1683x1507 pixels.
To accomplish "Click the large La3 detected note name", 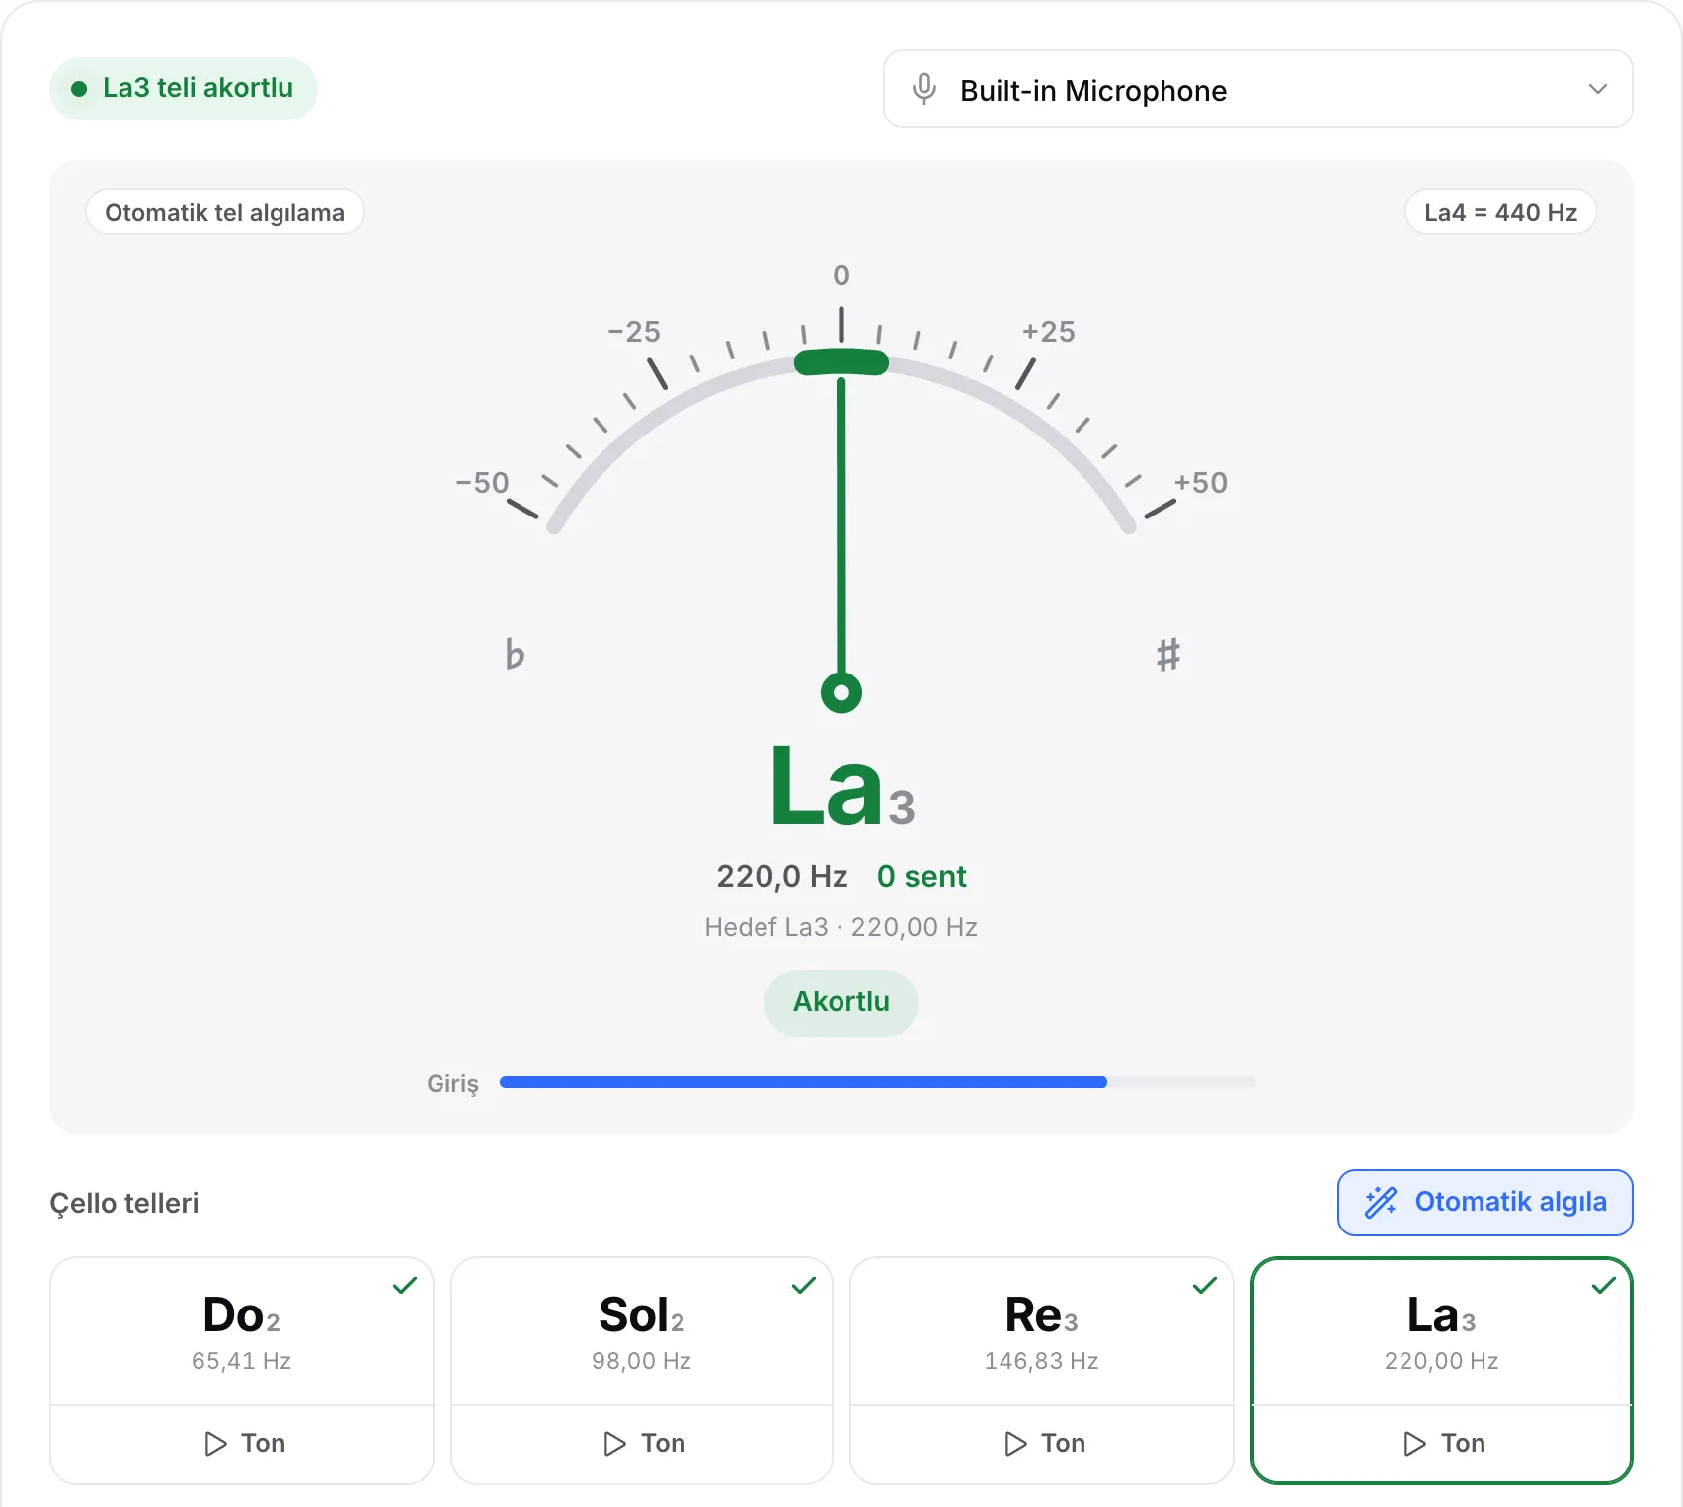I will 842,785.
